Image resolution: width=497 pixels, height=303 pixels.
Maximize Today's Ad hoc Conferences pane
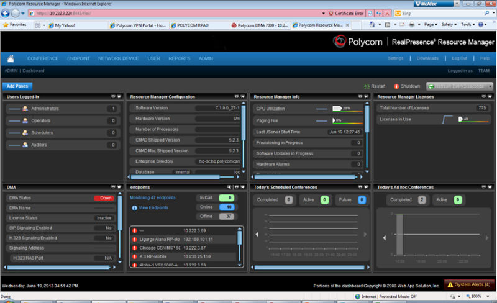point(484,187)
